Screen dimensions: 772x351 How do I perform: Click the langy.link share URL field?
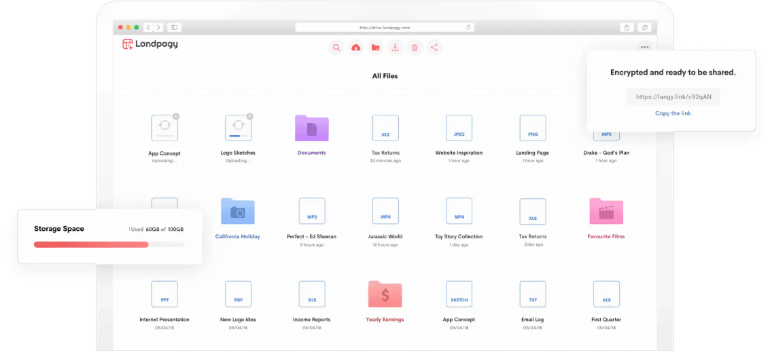pos(673,97)
